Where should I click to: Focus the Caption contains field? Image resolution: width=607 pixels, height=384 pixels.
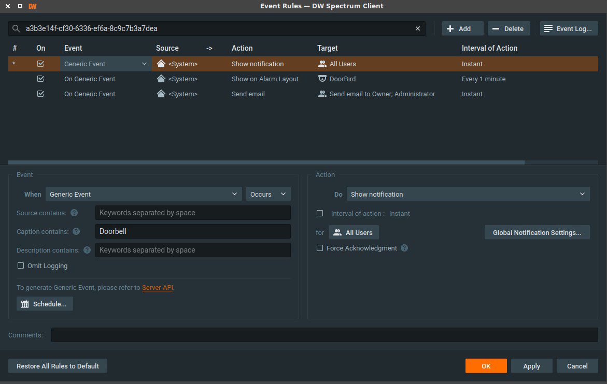pos(193,231)
